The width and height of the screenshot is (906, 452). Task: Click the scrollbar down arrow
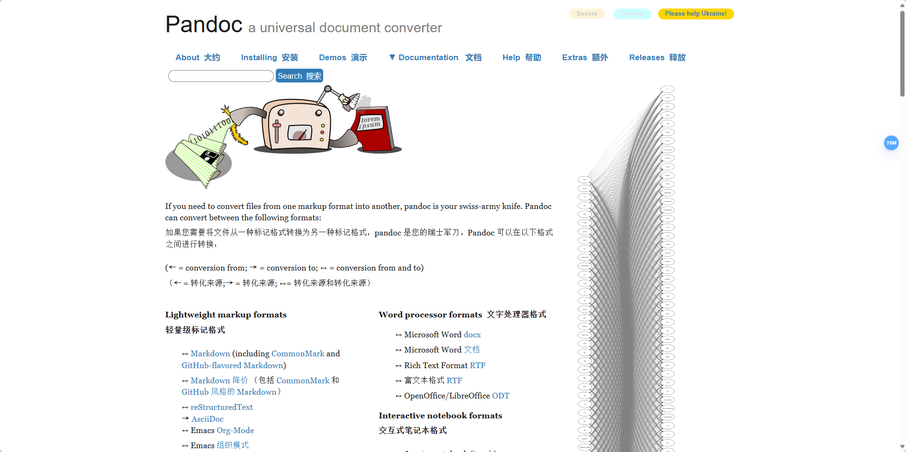tap(902, 447)
